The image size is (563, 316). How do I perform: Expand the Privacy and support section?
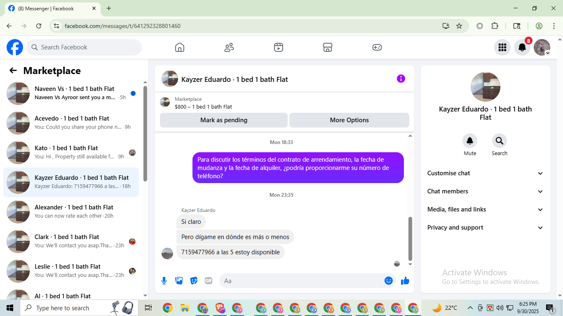[x=486, y=228]
